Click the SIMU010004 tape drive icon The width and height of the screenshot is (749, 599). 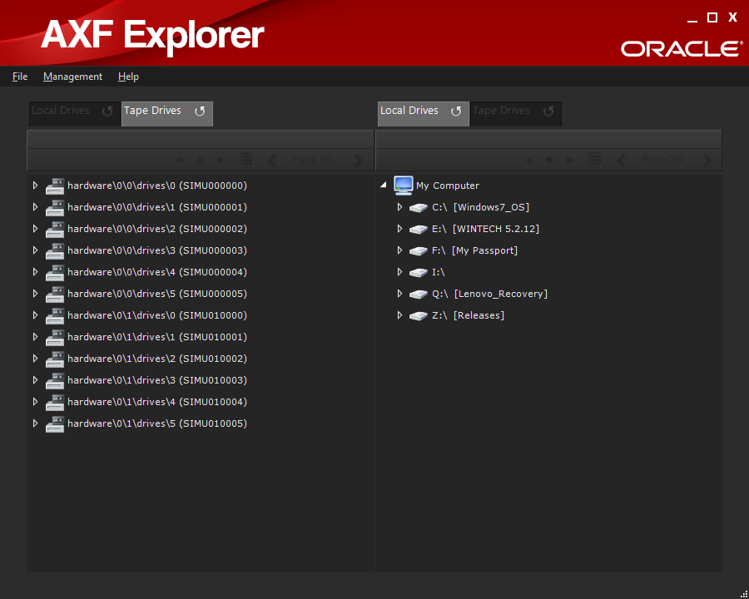55,402
